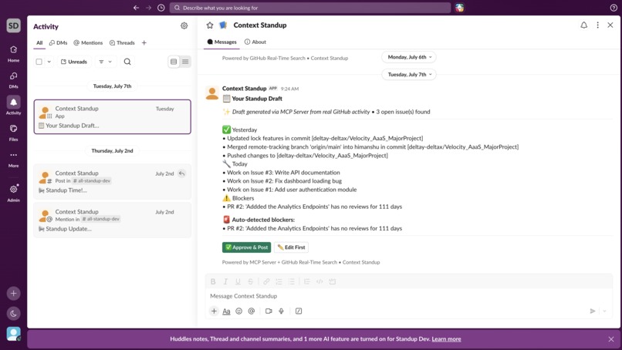
Task: Click the Message Context Standup input field
Action: coord(408,296)
